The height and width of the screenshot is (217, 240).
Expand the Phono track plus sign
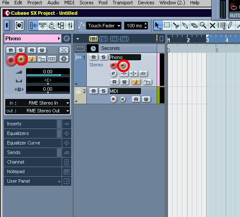click(76, 84)
